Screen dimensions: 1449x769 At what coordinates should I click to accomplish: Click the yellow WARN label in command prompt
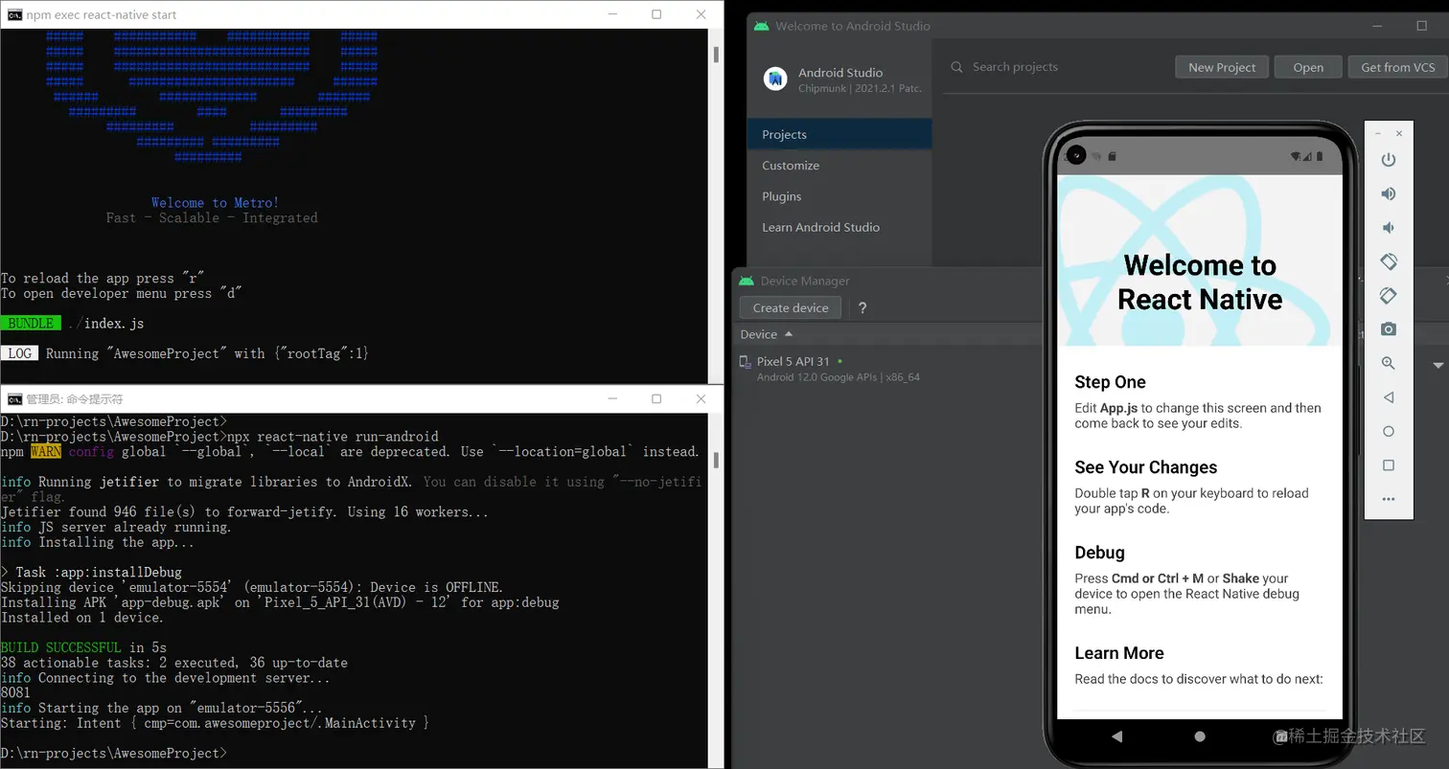click(x=45, y=451)
